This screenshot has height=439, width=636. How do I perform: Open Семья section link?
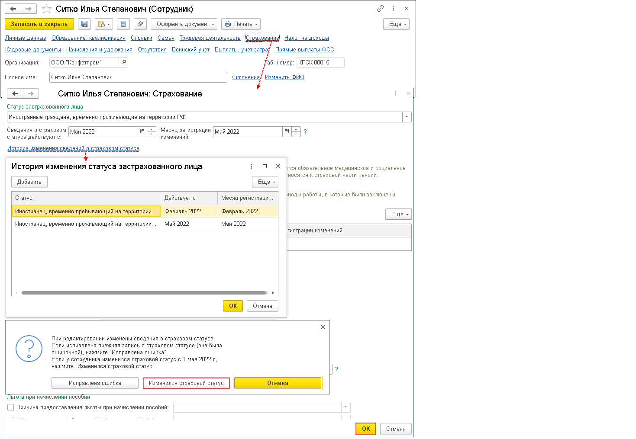pos(166,38)
